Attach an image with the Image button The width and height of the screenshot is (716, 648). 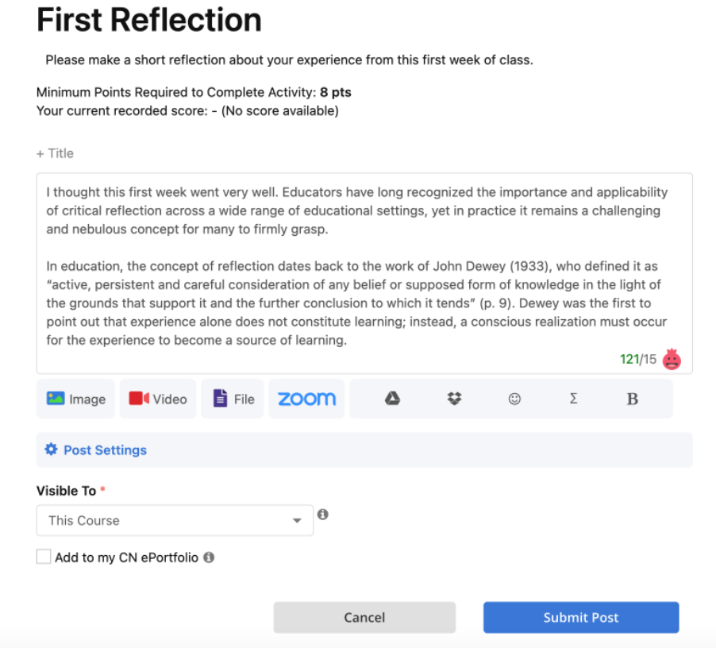(x=75, y=399)
